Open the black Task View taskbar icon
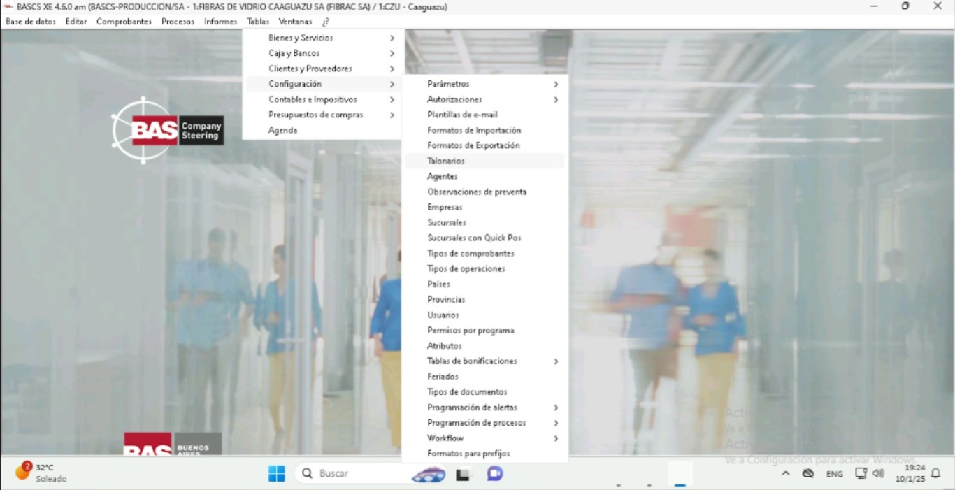The image size is (955, 490). 463,475
